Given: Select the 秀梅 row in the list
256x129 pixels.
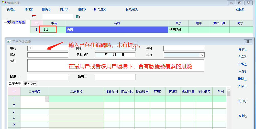Looking at the screenshot, I should click(x=117, y=30).
